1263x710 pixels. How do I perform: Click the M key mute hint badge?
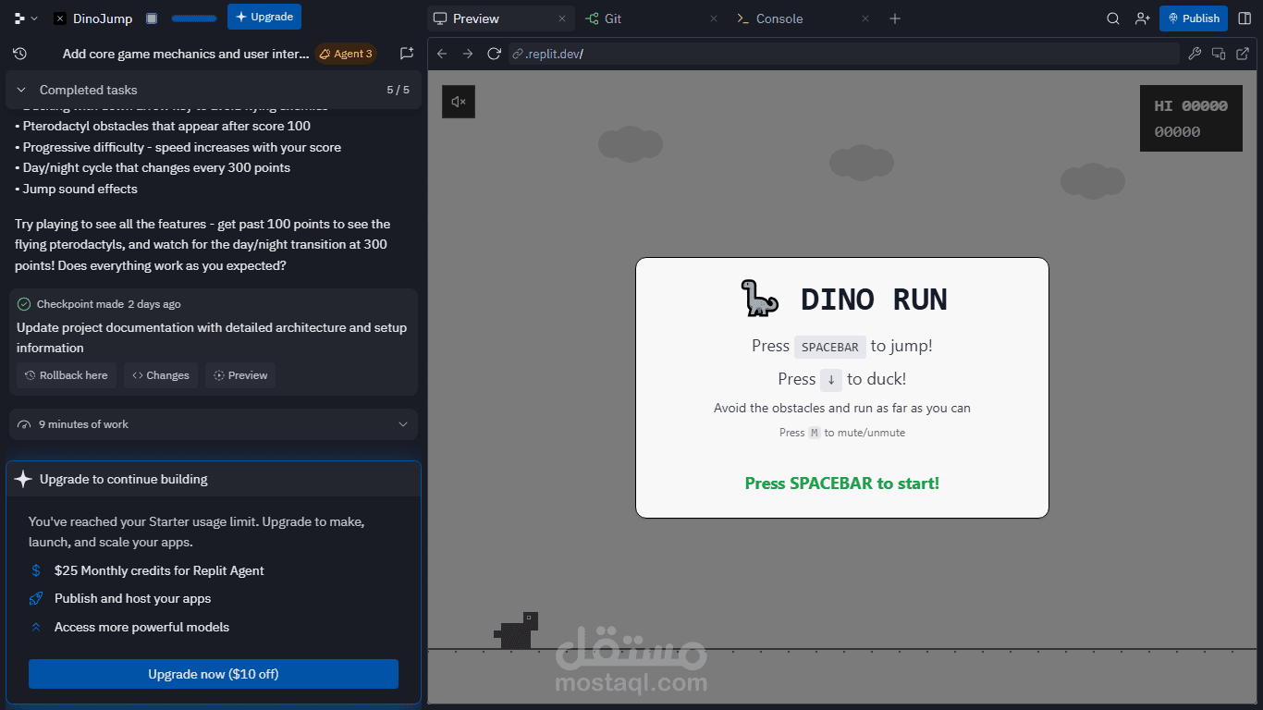(814, 433)
